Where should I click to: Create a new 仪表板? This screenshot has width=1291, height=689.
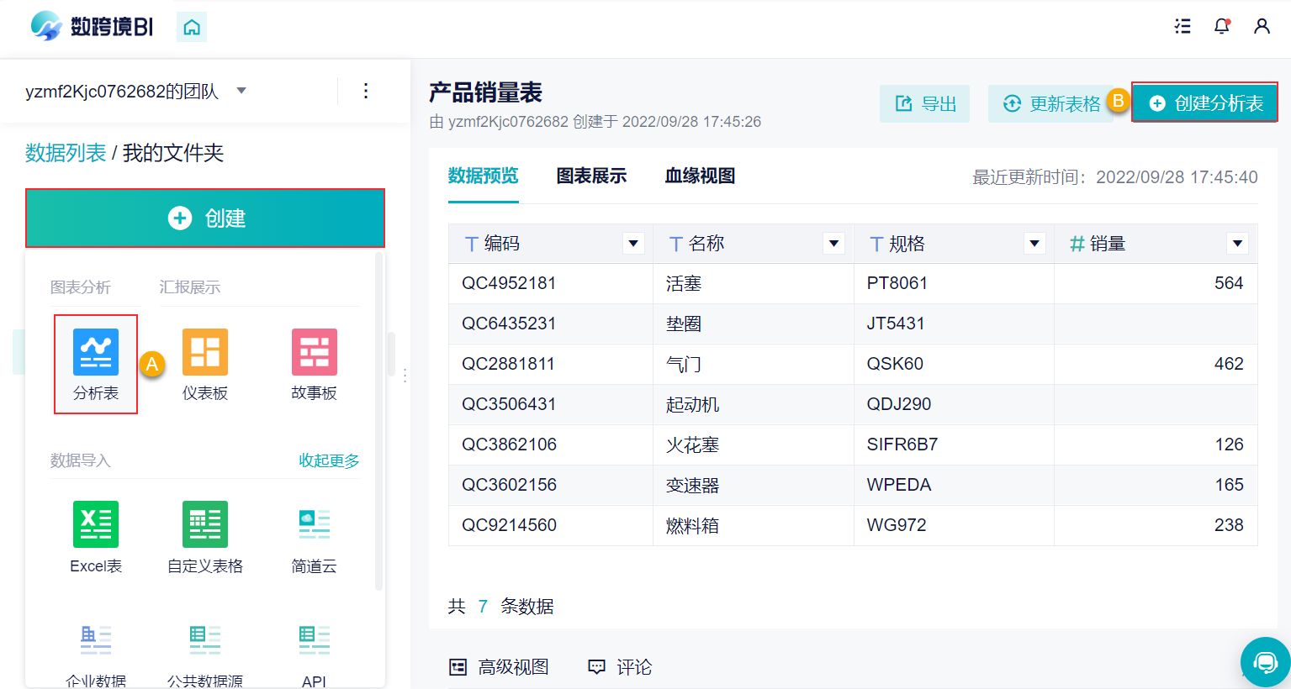205,364
